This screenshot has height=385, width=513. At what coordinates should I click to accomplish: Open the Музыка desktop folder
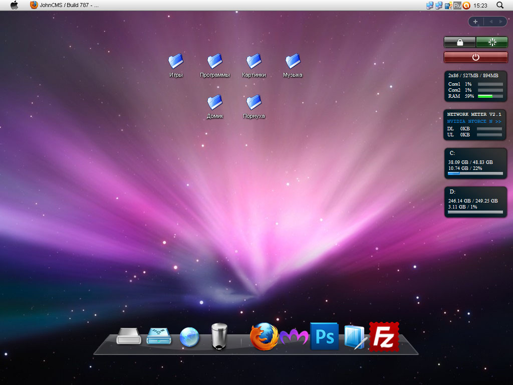293,62
